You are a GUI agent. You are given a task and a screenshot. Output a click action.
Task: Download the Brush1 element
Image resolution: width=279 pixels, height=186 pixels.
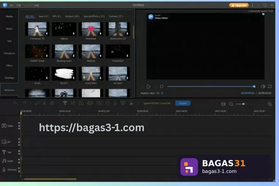[73, 78]
